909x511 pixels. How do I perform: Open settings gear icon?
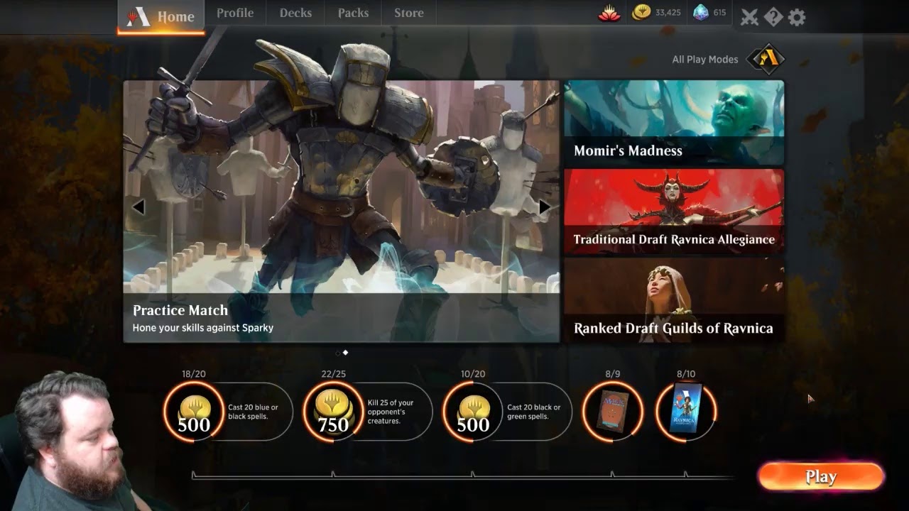pyautogui.click(x=797, y=17)
